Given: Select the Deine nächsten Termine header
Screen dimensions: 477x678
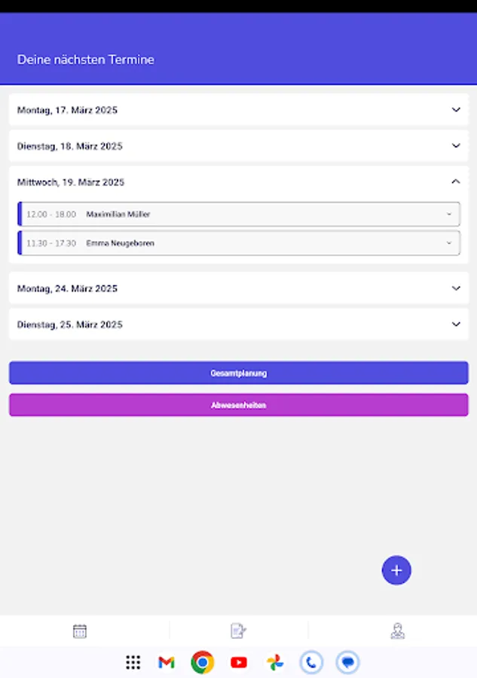Looking at the screenshot, I should (x=85, y=60).
